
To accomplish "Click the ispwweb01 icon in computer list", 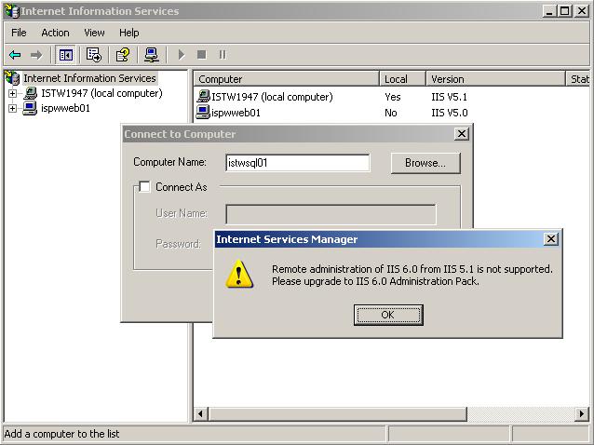I will (x=203, y=112).
